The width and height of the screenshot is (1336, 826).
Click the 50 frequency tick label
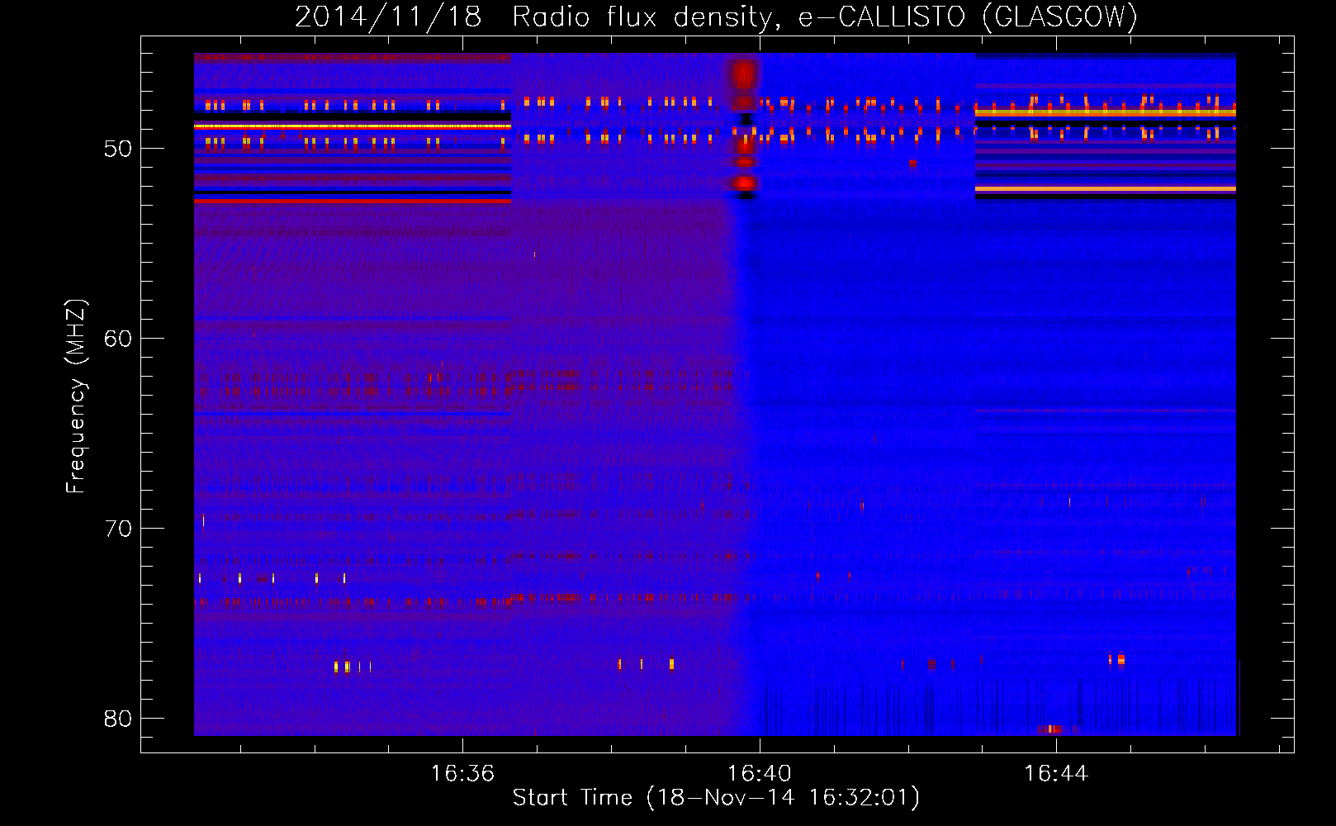(118, 149)
